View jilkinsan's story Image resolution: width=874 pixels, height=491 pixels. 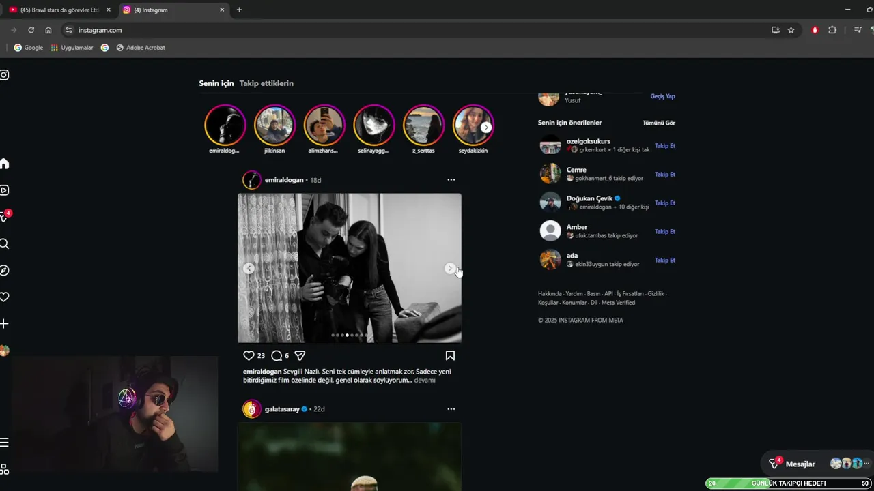tap(274, 125)
